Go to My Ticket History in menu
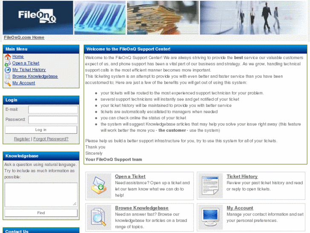The image size is (310, 233). coord(29,70)
